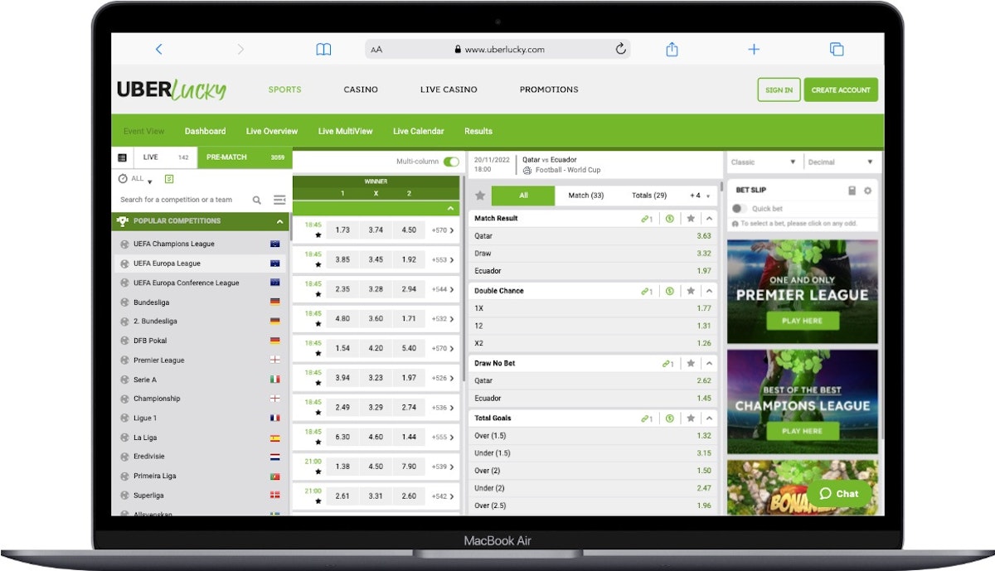Toggle the Multi-column switch
This screenshot has height=571, width=995.
[x=451, y=162]
